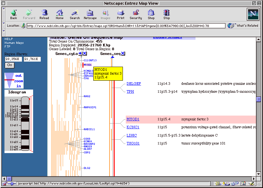
Task: Go to the Home page
Action: pos(60,15)
